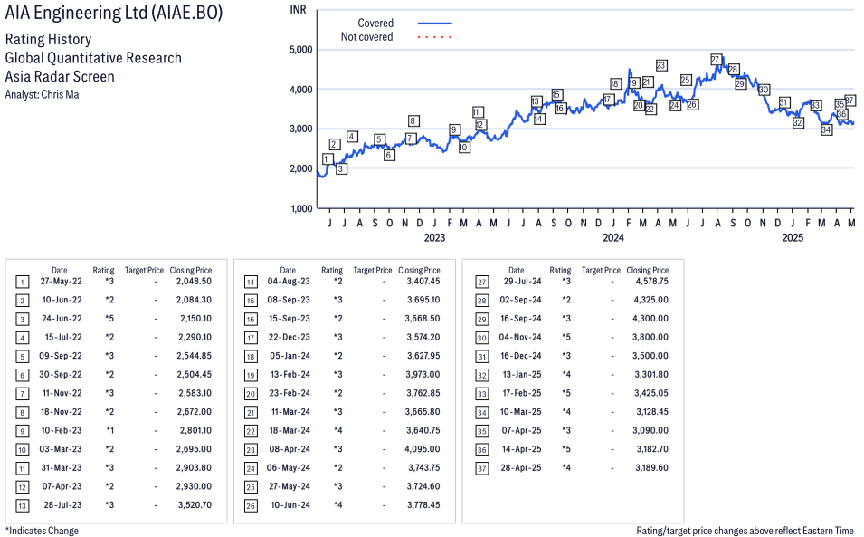This screenshot has height=537, width=864.
Task: Click table row number box 22
Action: [x=251, y=432]
